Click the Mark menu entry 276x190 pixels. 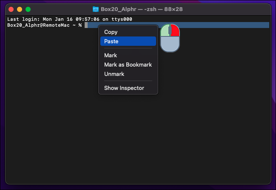[111, 55]
